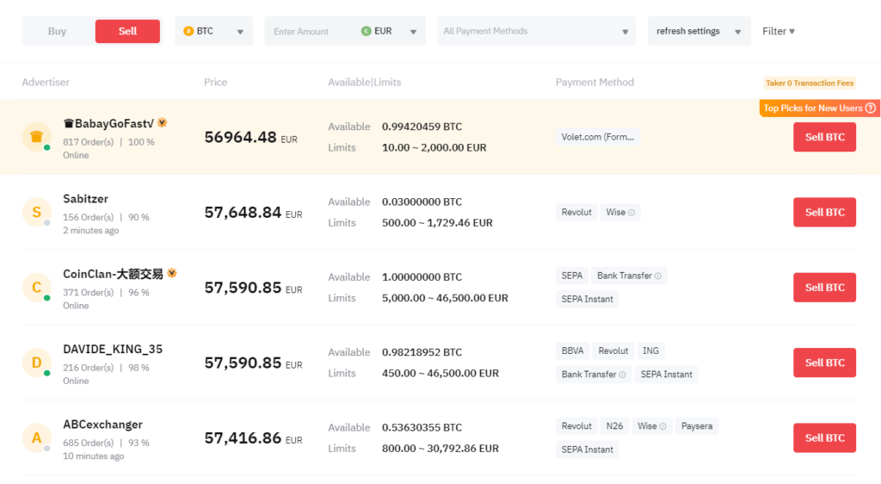Image resolution: width=881 pixels, height=484 pixels.
Task: Open CoinClan-大额交易 advertiser profile
Action: [x=113, y=275]
